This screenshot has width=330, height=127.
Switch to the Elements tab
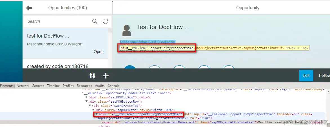[x=7, y=86]
